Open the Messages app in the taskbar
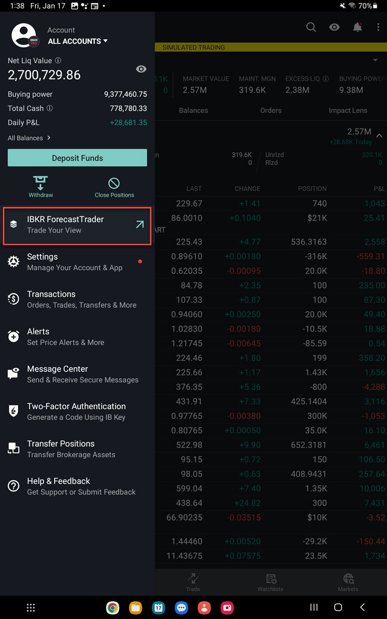The image size is (387, 619). (x=181, y=607)
